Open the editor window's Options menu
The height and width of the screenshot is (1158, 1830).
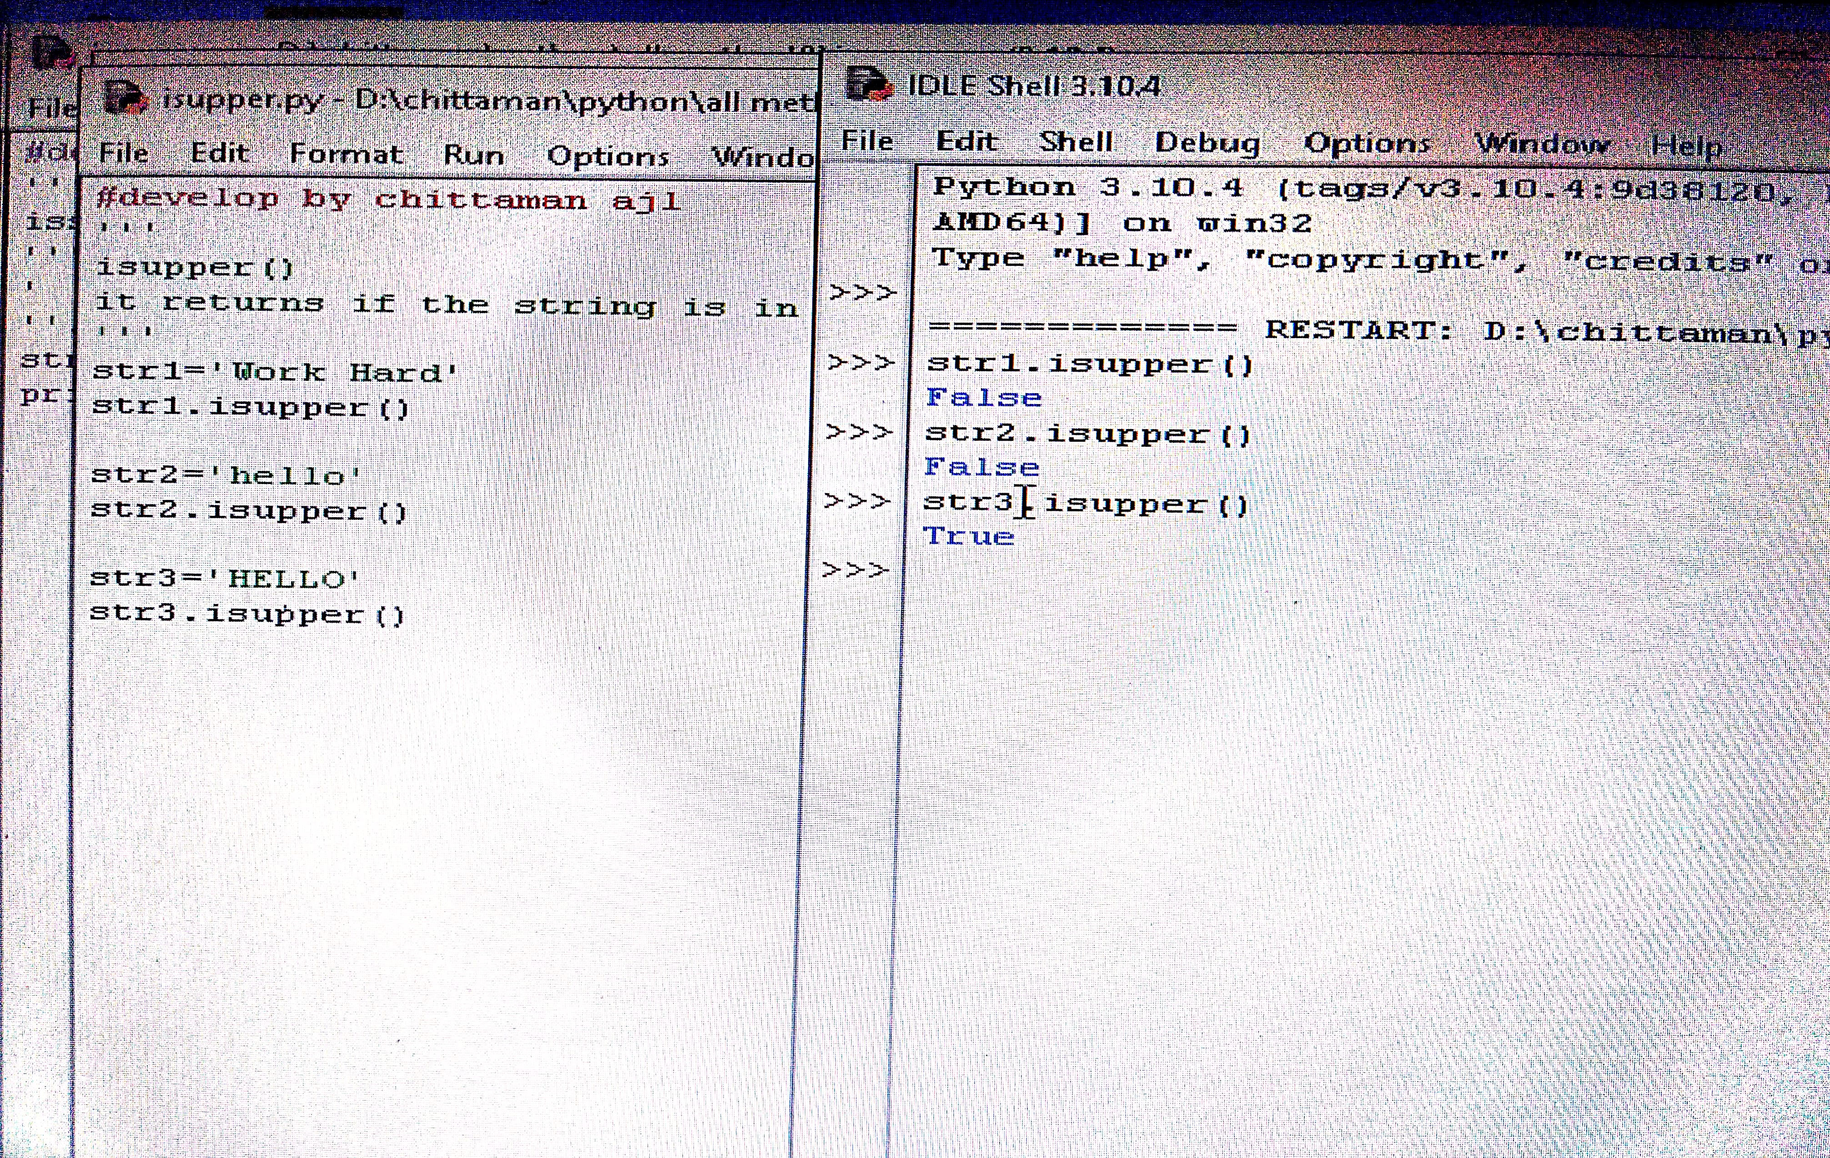coord(608,156)
